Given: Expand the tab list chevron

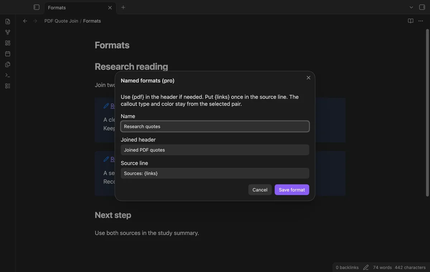Looking at the screenshot, I should [411, 7].
